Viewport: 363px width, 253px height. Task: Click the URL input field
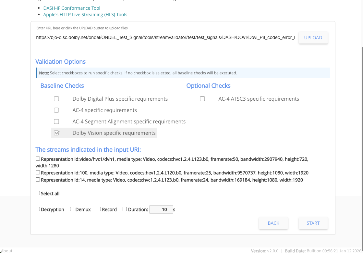coord(165,38)
